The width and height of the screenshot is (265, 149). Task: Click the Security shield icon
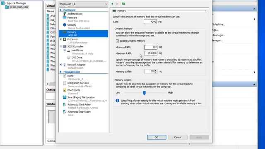coord(65,25)
